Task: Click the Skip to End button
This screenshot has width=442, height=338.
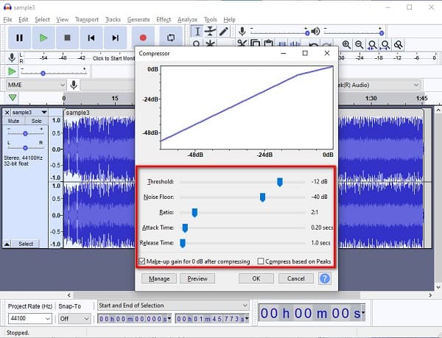Action: pyautogui.click(x=115, y=38)
